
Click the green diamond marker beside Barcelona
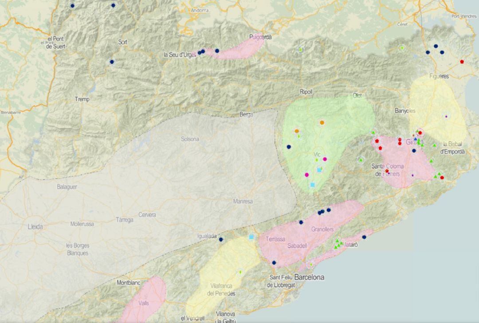(311, 264)
